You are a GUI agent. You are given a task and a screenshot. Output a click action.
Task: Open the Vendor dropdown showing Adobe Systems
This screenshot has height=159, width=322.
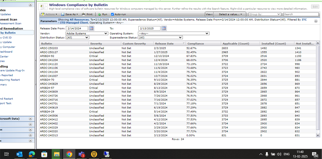tap(87, 33)
